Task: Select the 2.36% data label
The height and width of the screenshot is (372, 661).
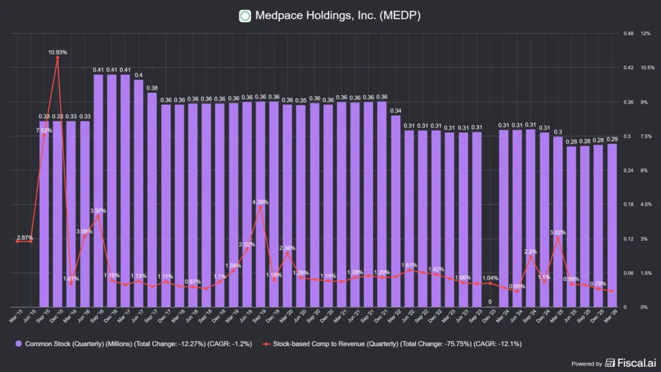Action: coord(287,248)
